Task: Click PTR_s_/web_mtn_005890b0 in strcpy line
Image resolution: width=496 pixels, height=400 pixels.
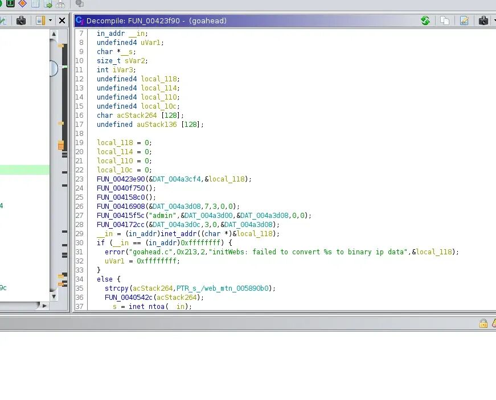Action: click(223, 288)
